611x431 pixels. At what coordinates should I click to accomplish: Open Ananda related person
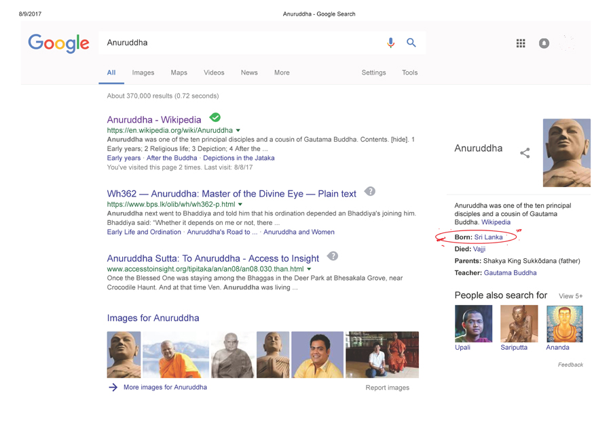coord(557,348)
